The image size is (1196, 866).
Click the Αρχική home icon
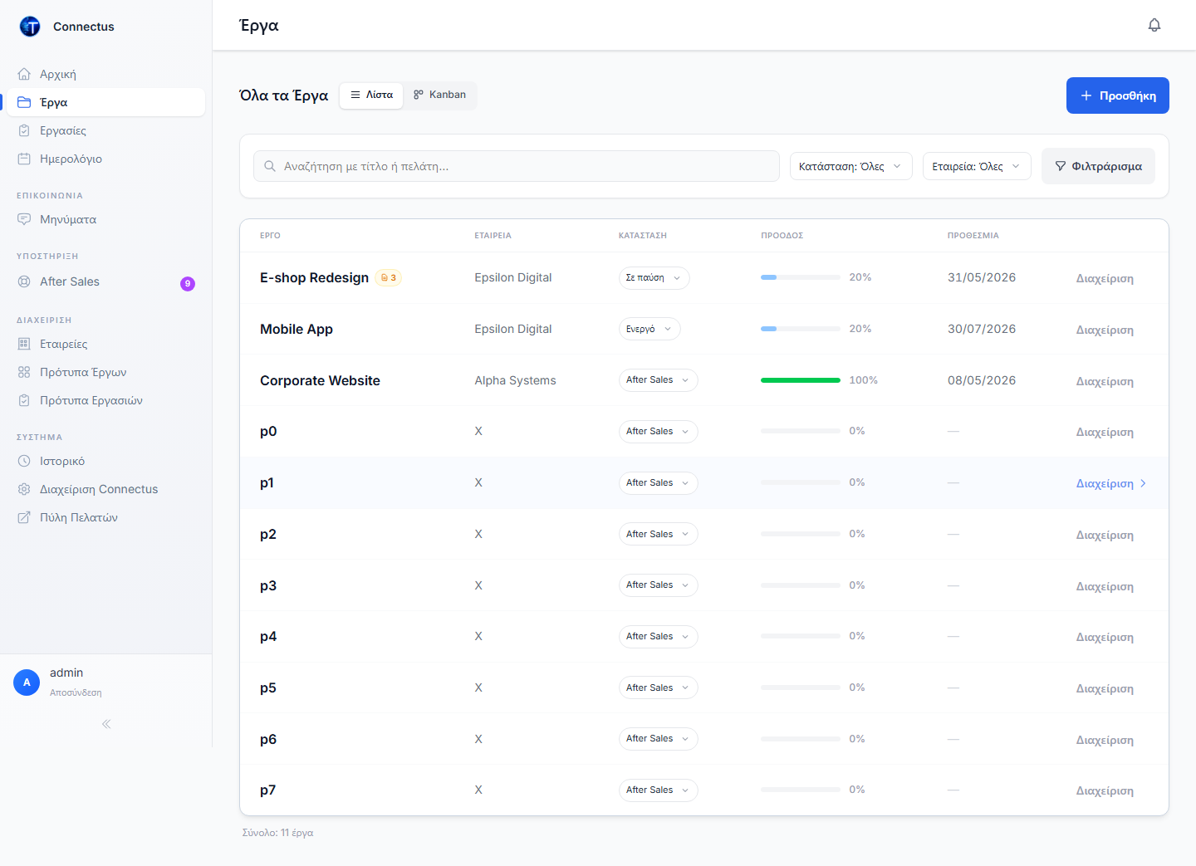[x=24, y=74]
